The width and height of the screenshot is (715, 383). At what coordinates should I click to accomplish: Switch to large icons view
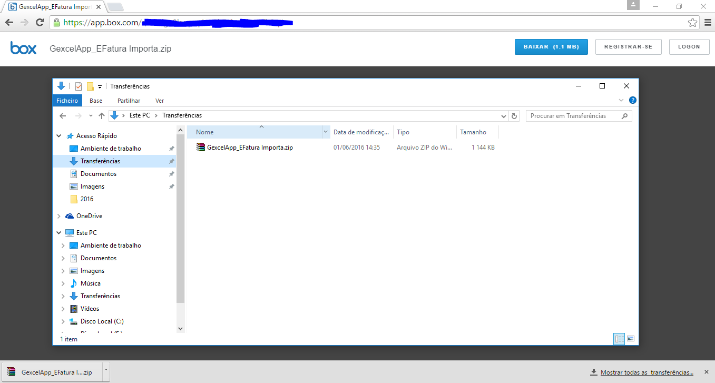631,339
